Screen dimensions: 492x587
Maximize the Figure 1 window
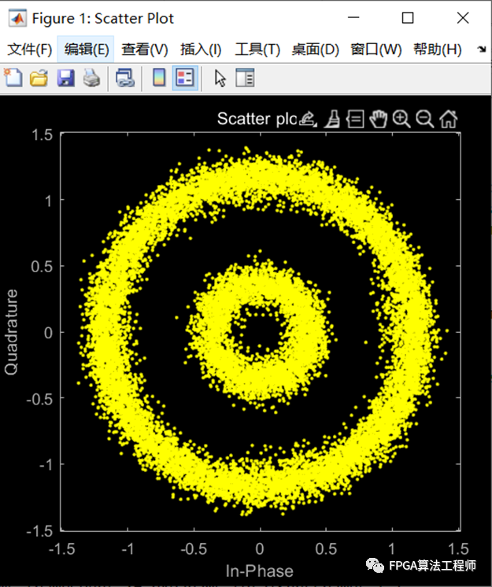click(x=408, y=17)
